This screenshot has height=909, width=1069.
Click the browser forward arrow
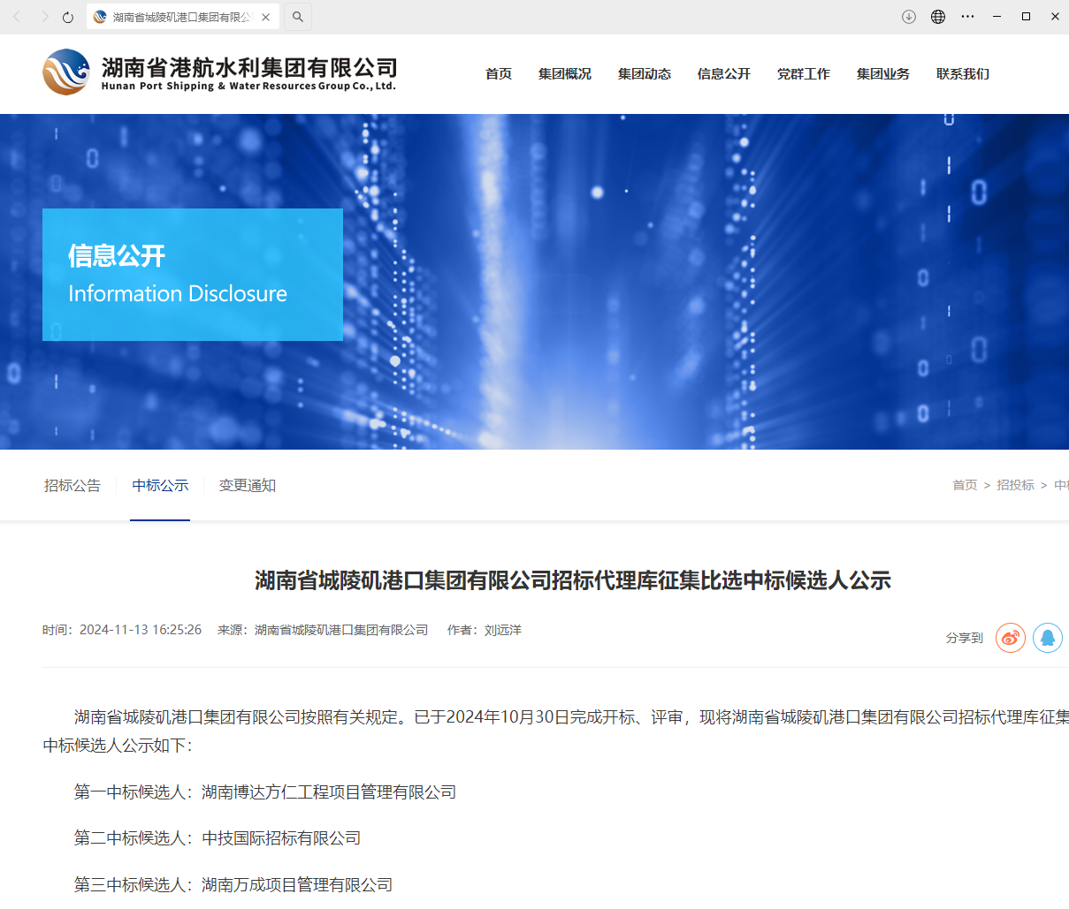pyautogui.click(x=44, y=17)
